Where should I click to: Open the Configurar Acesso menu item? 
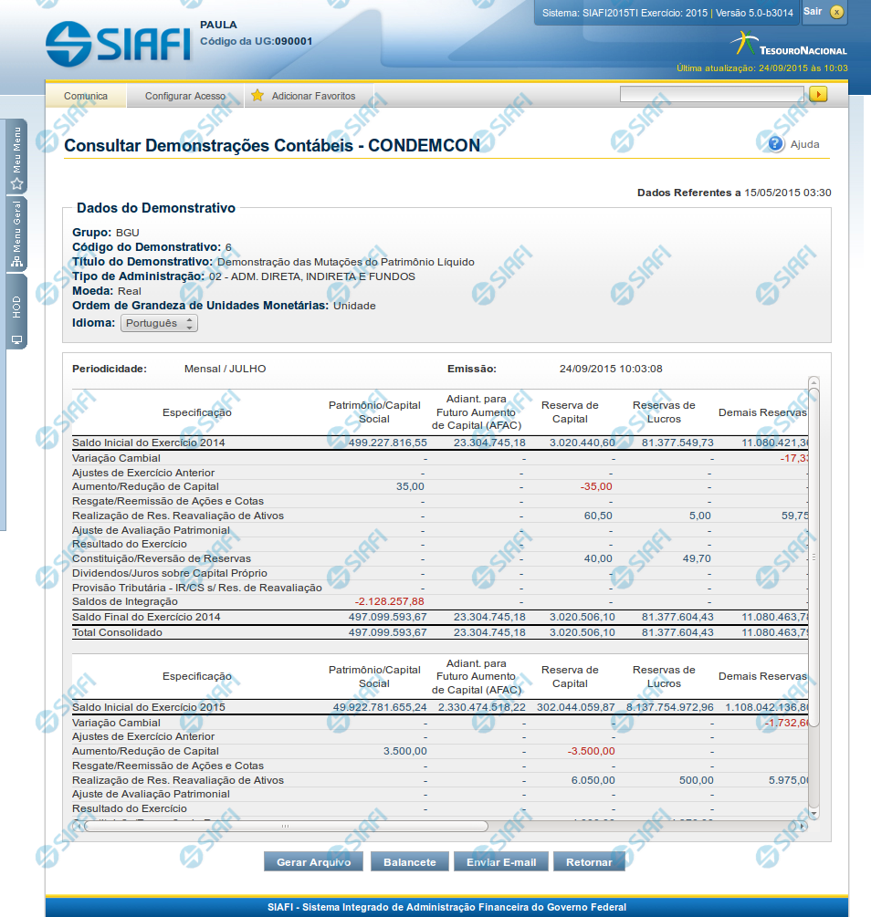pos(185,96)
